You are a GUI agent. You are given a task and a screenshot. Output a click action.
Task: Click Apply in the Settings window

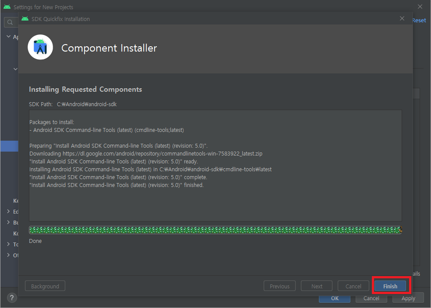coord(408,298)
